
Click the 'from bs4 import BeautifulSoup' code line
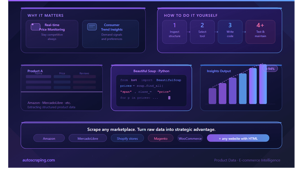coord(151,80)
